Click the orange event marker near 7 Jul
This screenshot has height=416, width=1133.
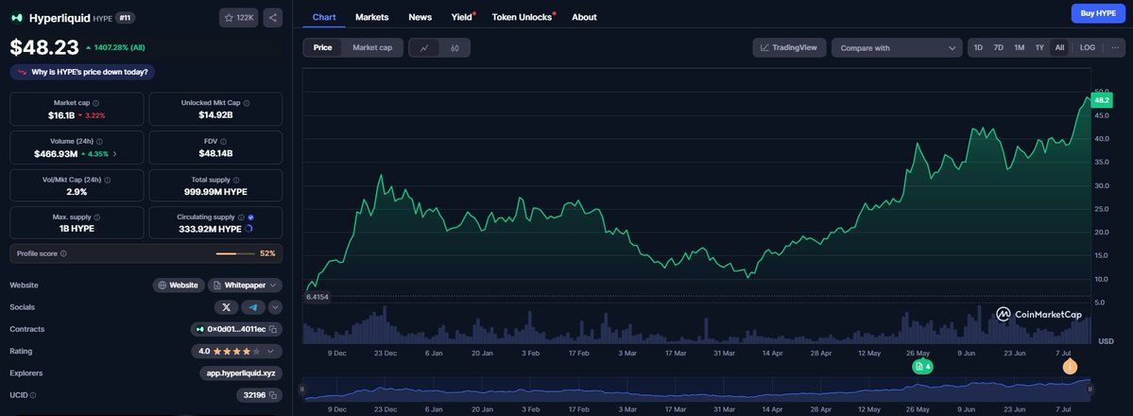click(1070, 366)
